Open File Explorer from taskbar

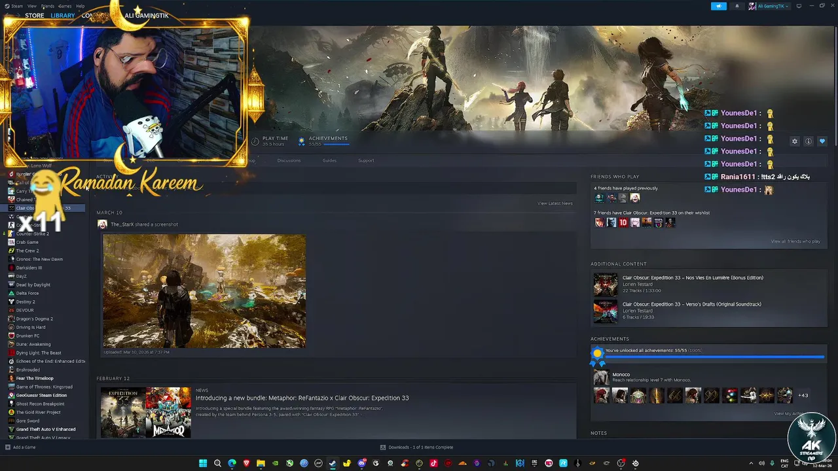pos(261,463)
